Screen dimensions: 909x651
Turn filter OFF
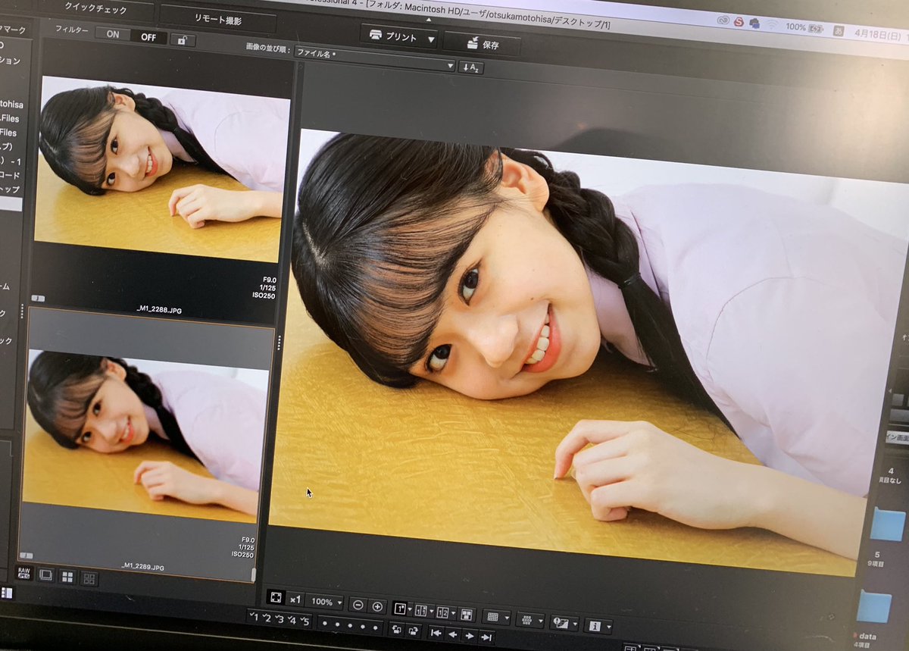tap(148, 36)
